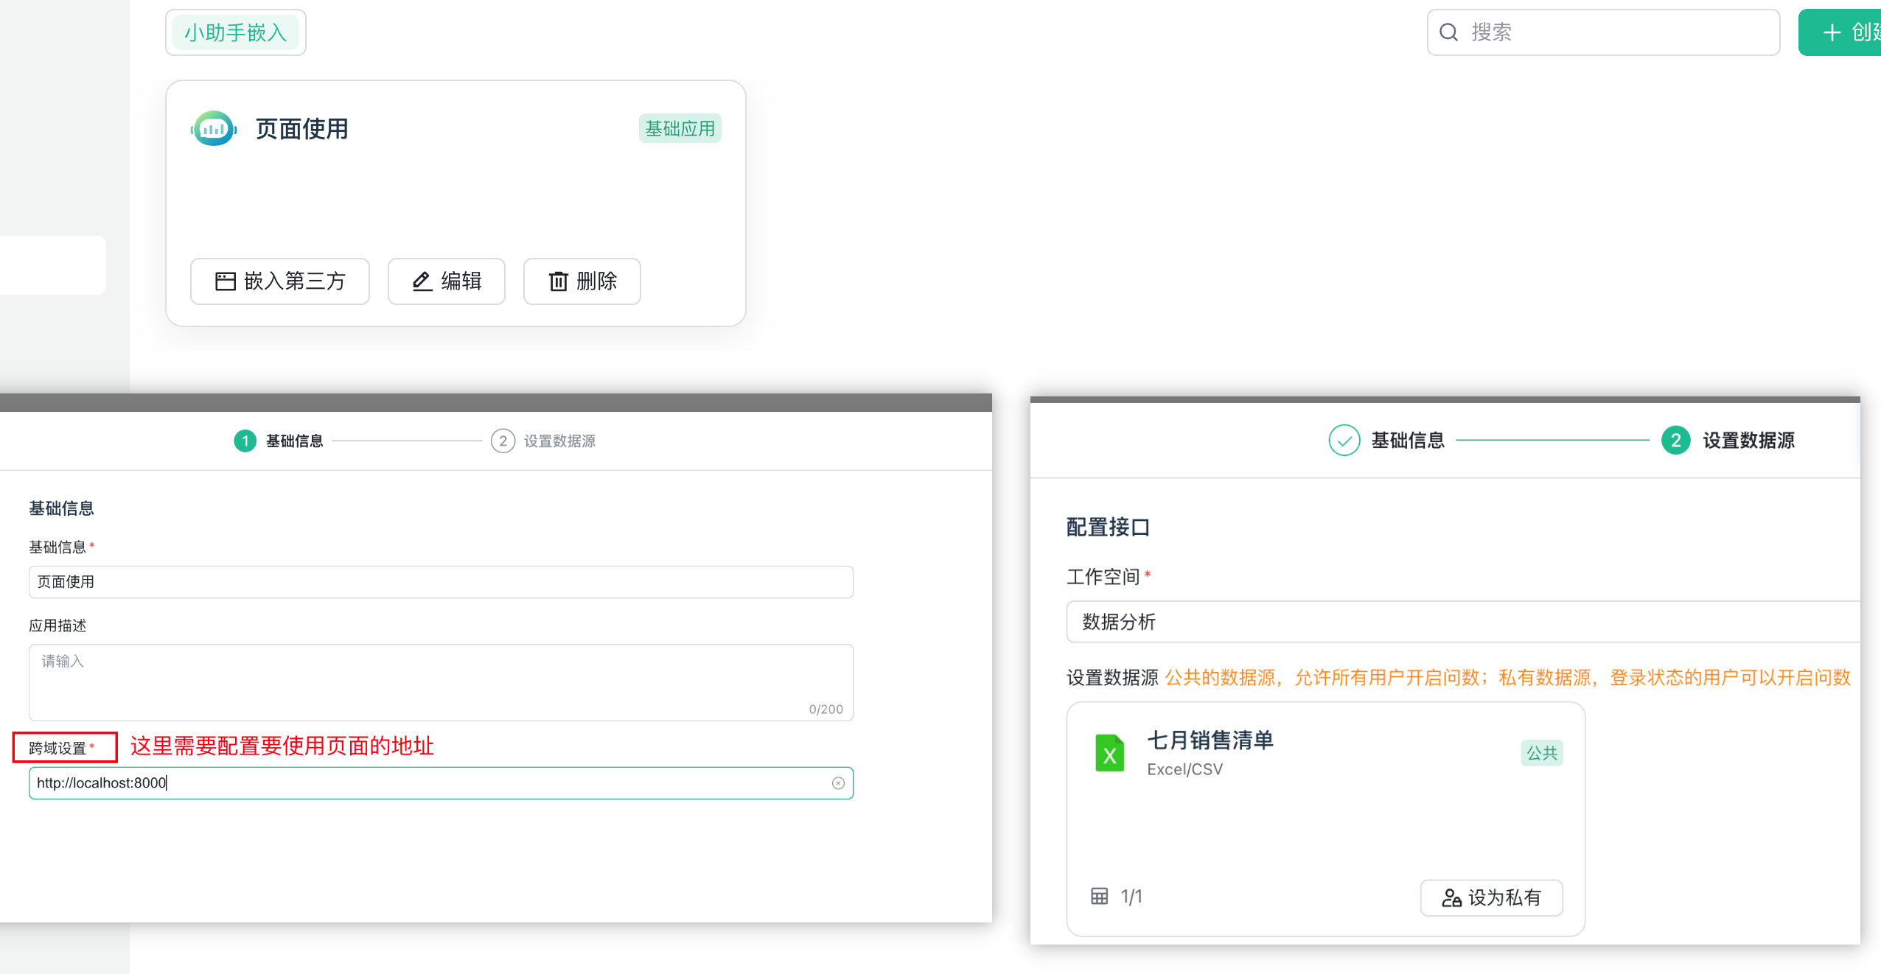Image resolution: width=1881 pixels, height=974 pixels.
Task: Click the green 创建 button
Action: [x=1840, y=32]
